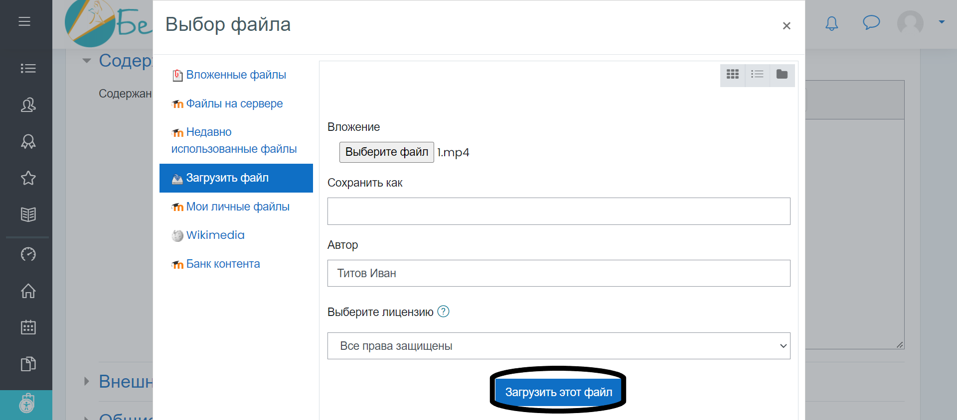This screenshot has width=957, height=420.
Task: Select 'Мои личные файлы' repository
Action: click(237, 207)
